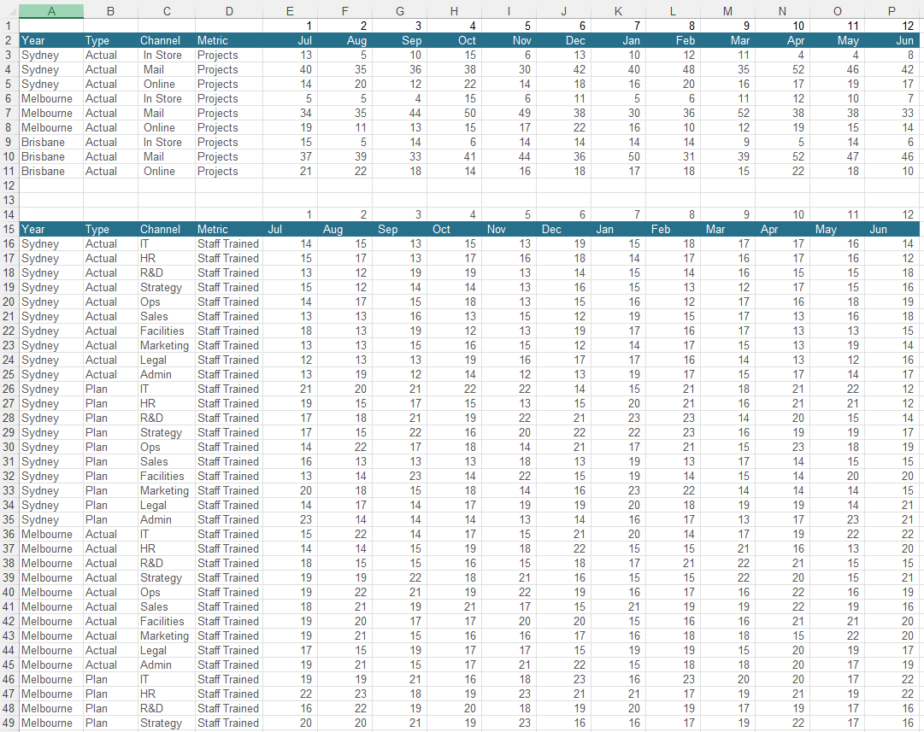Click the HR cell in row 17
The width and height of the screenshot is (924, 732).
167,258
